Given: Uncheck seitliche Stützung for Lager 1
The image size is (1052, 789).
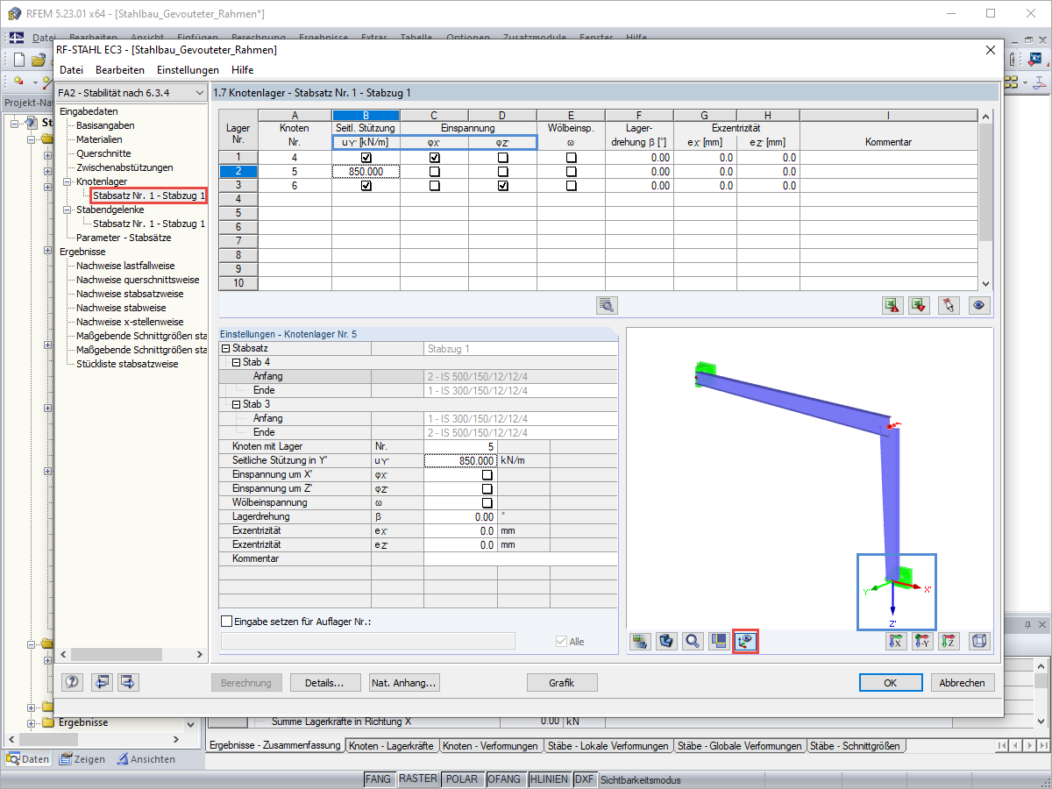Looking at the screenshot, I should [x=366, y=156].
